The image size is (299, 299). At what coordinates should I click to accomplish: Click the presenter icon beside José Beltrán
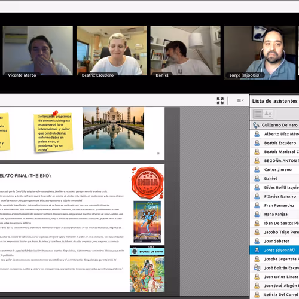point(257,268)
